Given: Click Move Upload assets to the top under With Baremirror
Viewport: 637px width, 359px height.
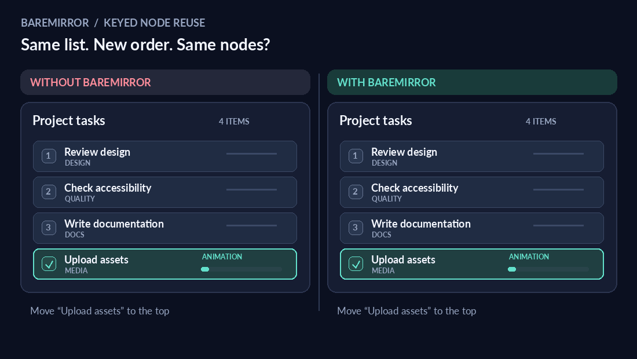Looking at the screenshot, I should [x=407, y=311].
